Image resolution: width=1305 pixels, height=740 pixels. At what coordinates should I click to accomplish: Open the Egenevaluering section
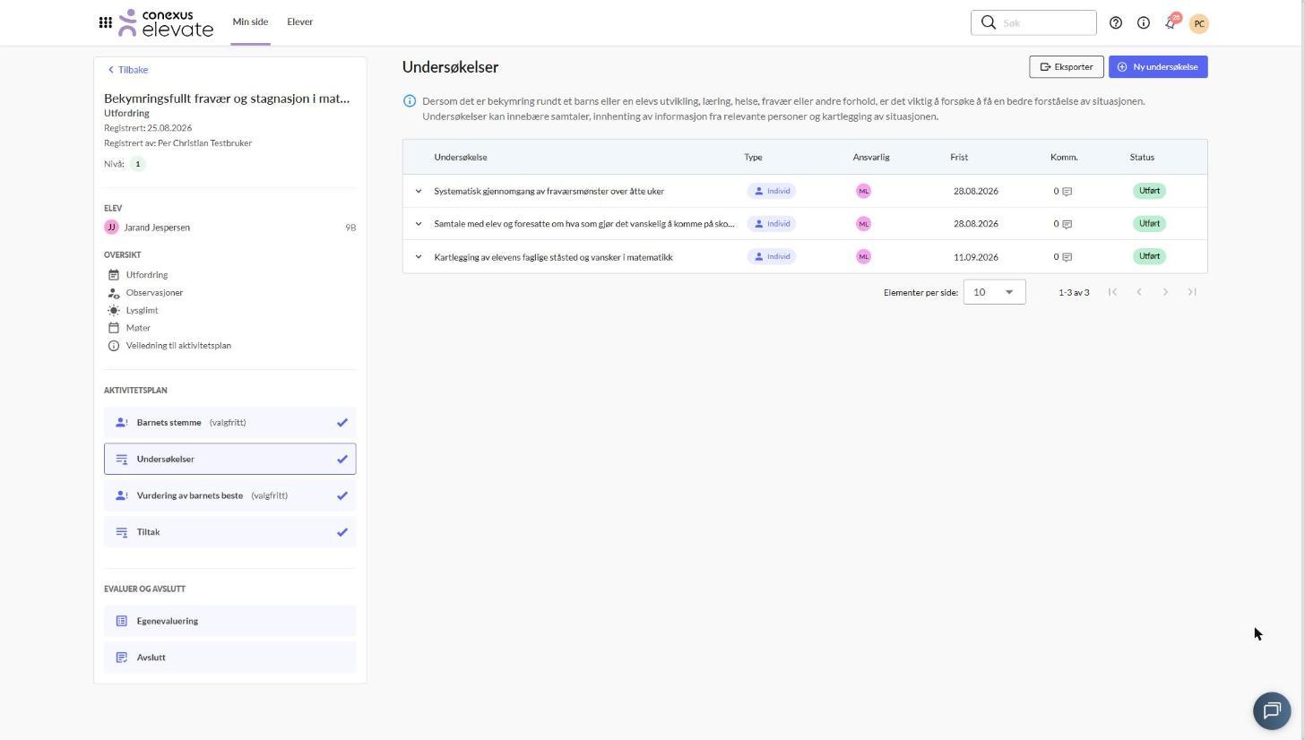[x=229, y=621]
